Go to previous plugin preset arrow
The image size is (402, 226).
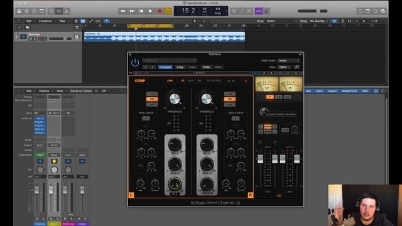point(146,67)
